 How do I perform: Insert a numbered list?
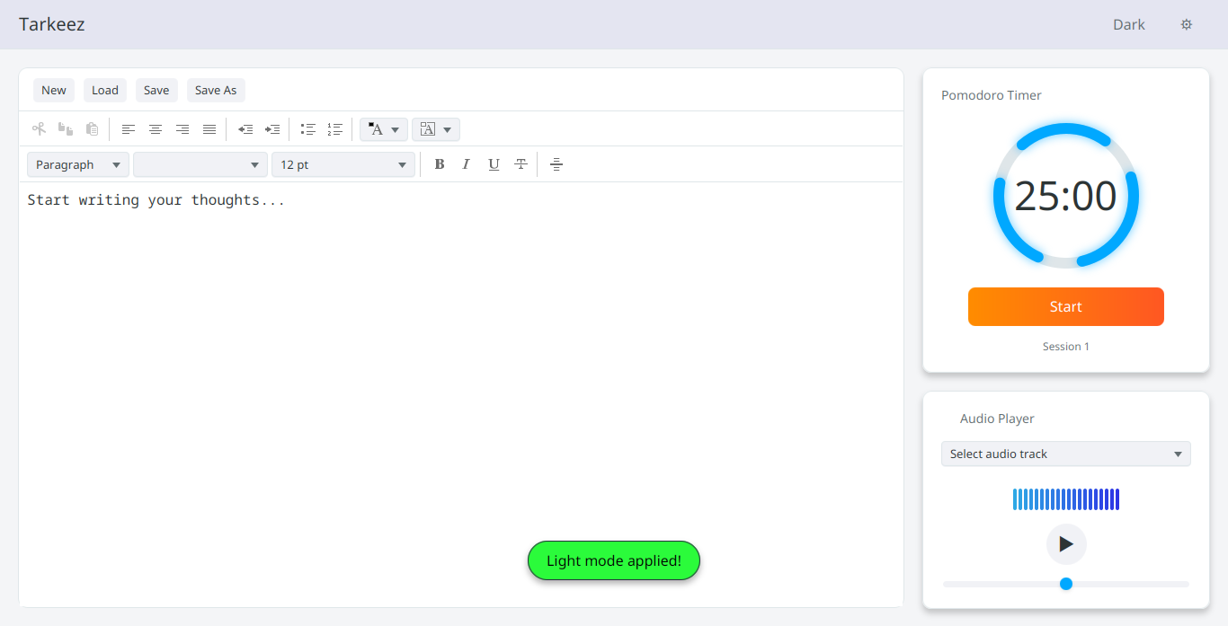tap(335, 129)
